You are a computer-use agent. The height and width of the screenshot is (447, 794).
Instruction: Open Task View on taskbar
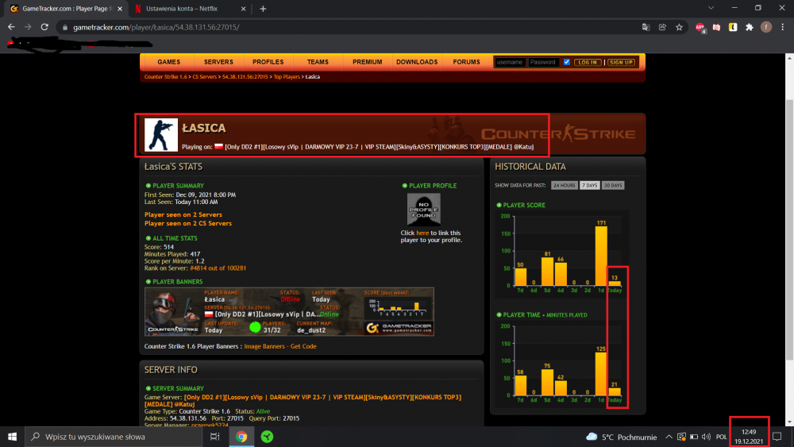click(x=214, y=437)
